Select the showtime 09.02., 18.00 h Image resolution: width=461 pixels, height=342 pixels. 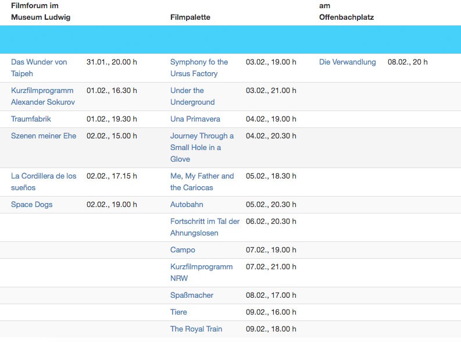tap(271, 329)
